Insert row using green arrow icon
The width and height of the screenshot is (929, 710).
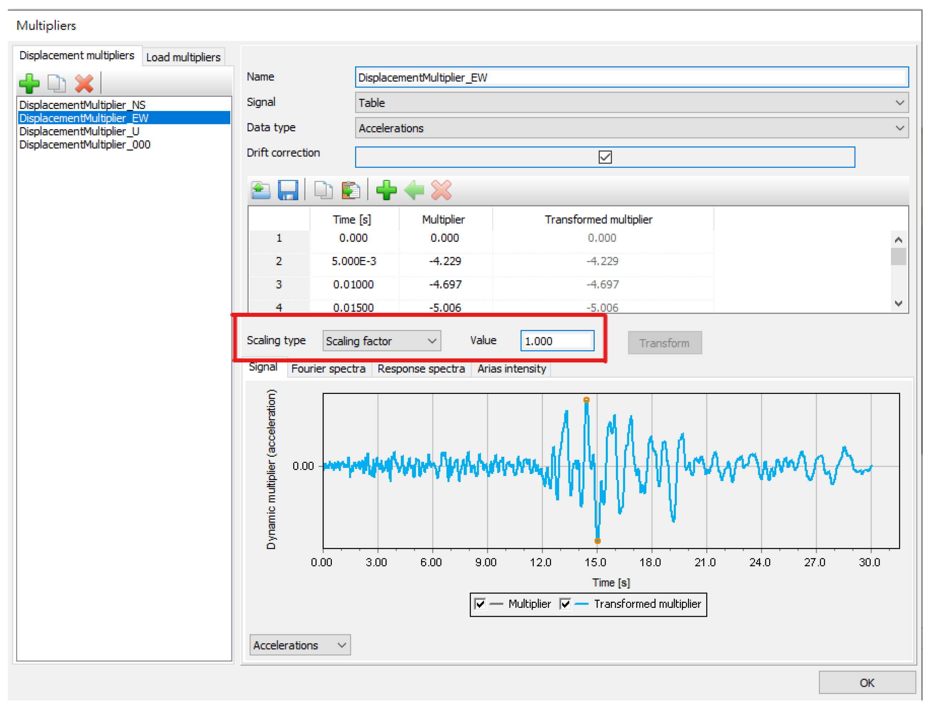[414, 191]
